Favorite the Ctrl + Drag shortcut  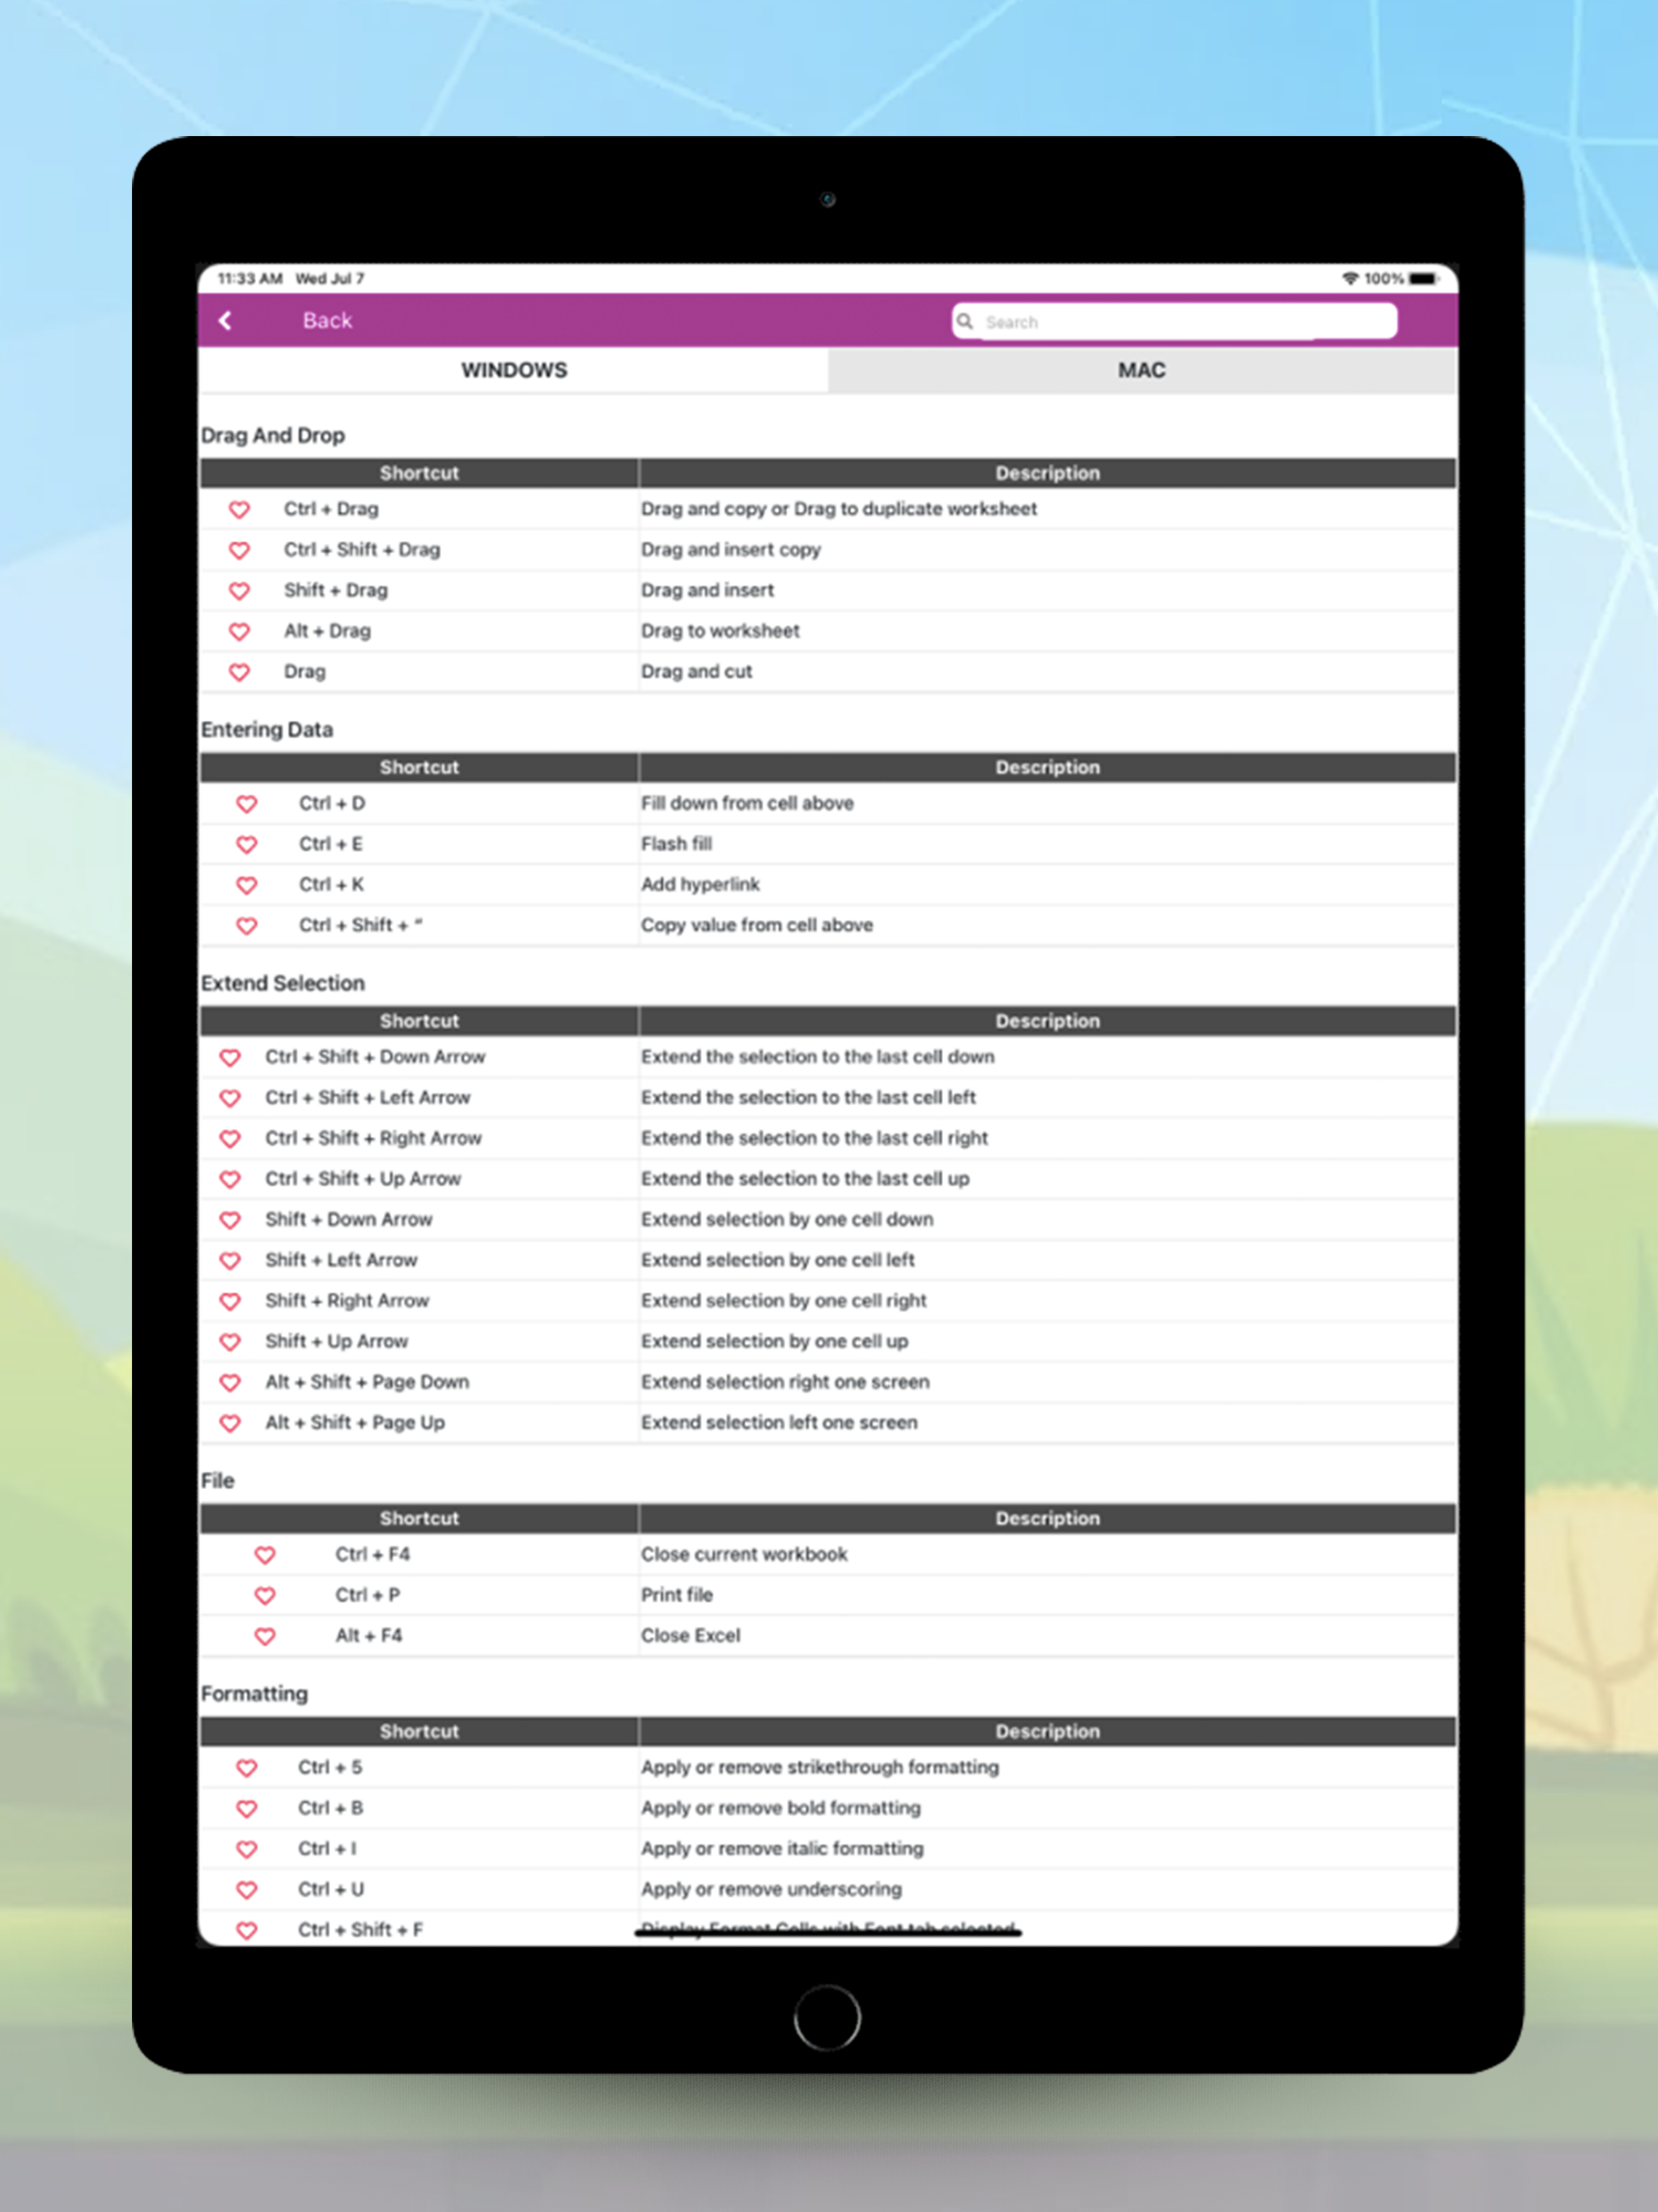click(x=240, y=510)
